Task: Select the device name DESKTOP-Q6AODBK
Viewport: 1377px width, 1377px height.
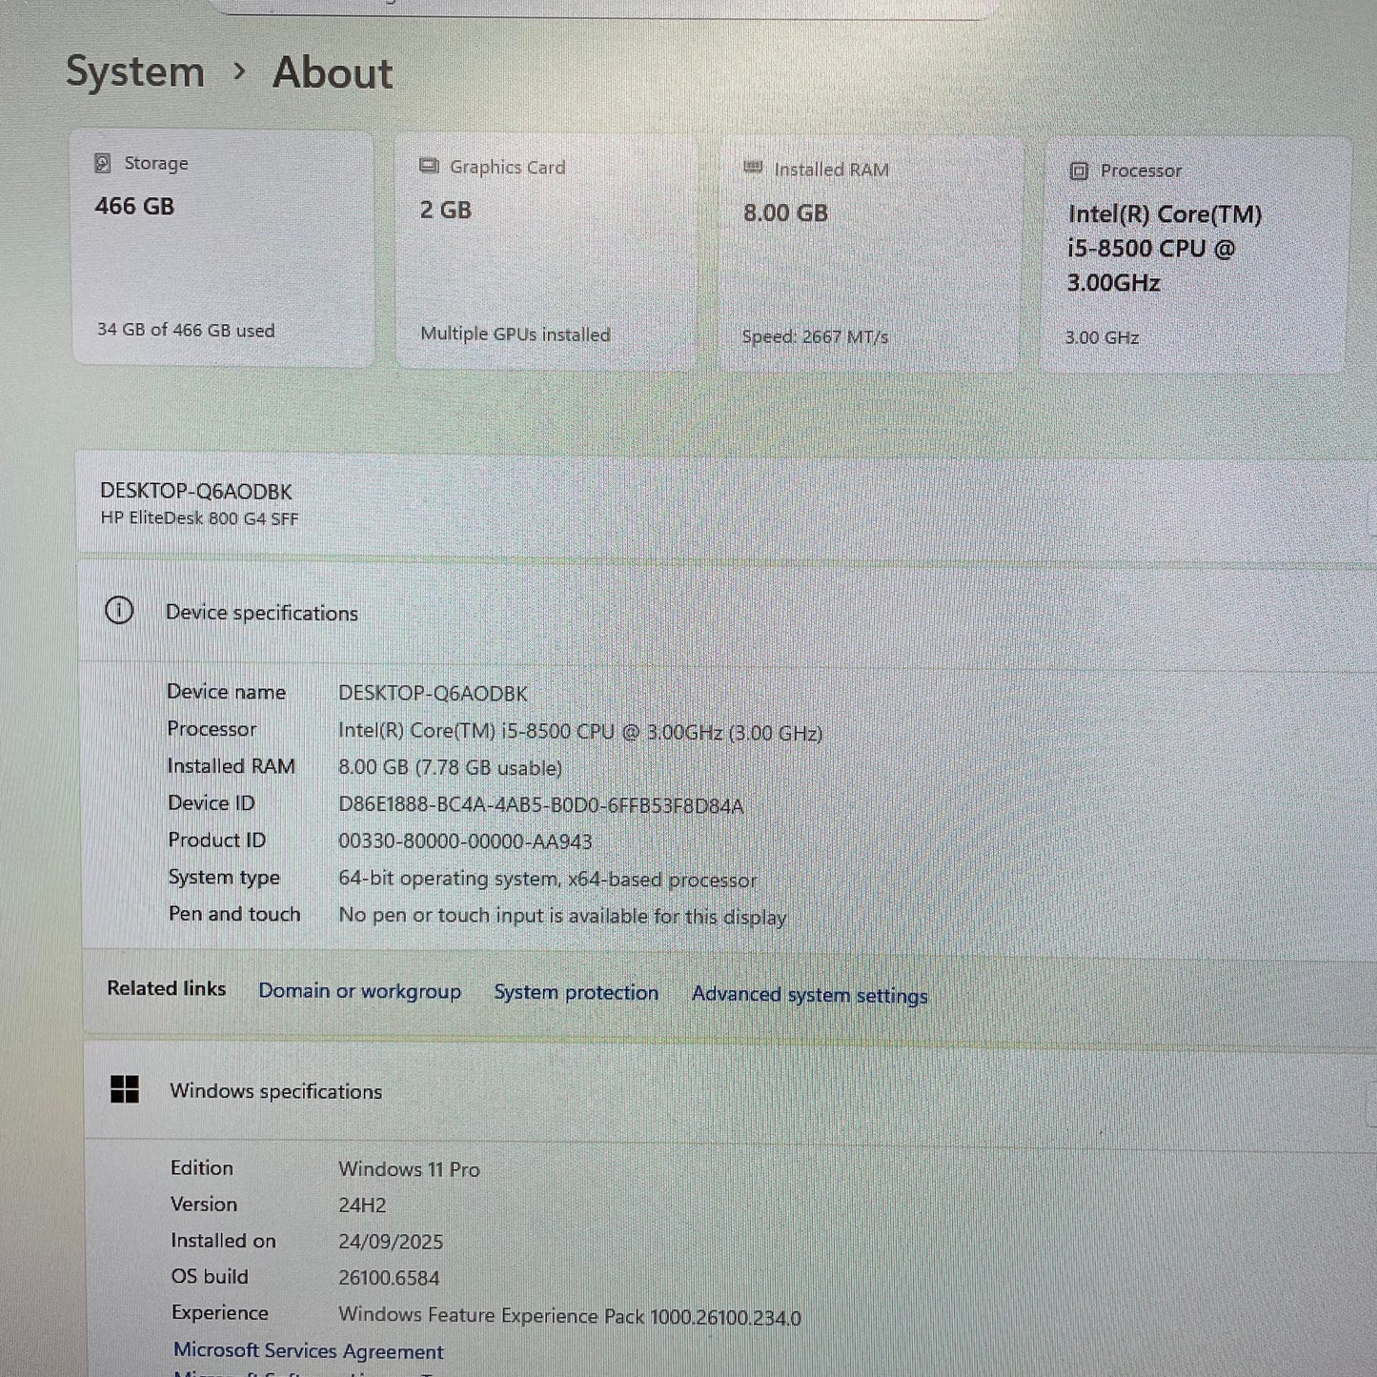Action: 196,492
